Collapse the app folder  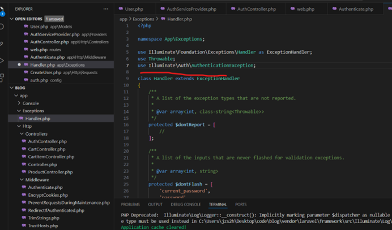[x=16, y=96]
